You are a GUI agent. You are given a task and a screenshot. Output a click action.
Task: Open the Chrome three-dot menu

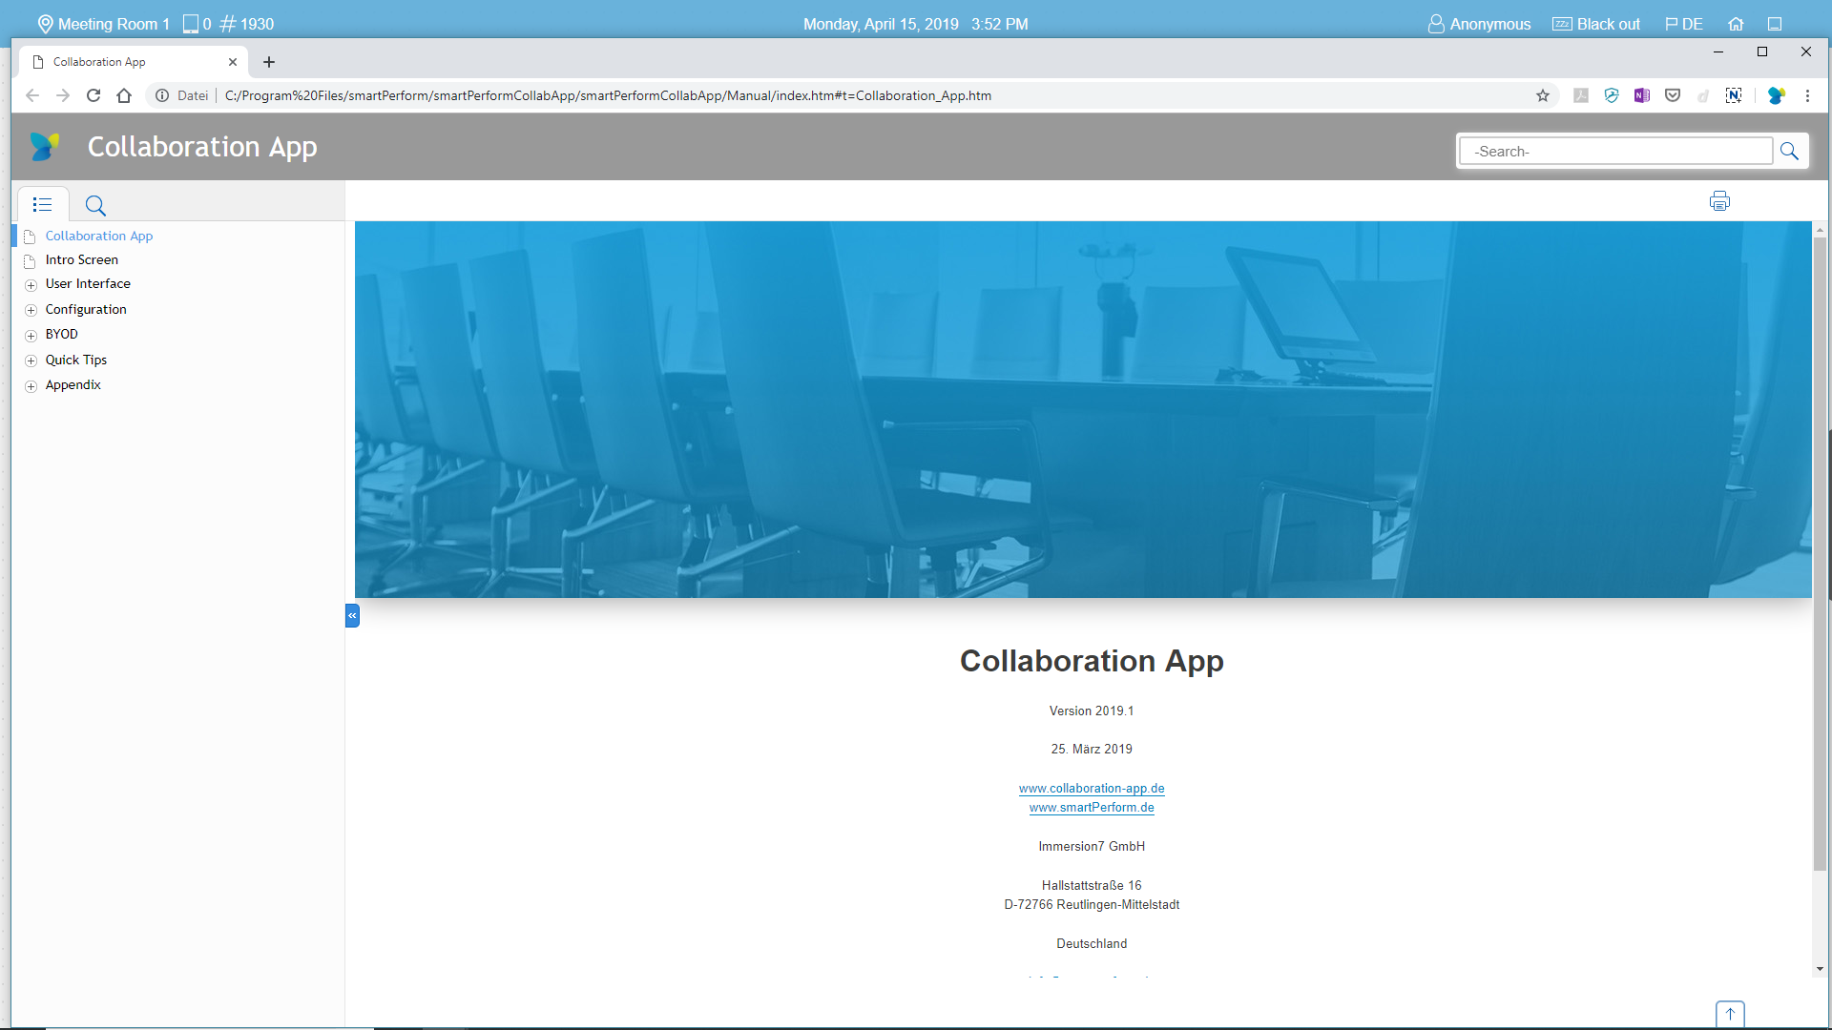pos(1807,95)
